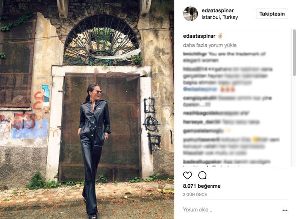
Task: Open the three-dot more options menu
Action: tap(285, 210)
